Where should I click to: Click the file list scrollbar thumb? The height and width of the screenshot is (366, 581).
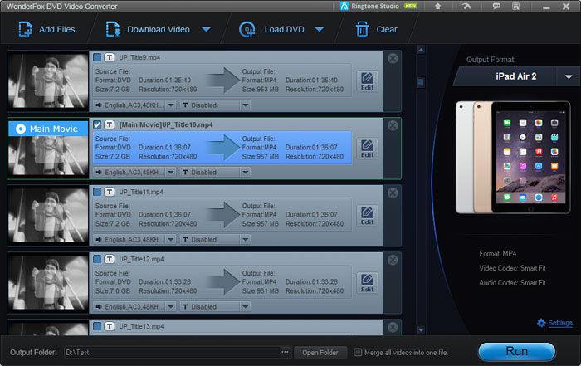point(421,82)
